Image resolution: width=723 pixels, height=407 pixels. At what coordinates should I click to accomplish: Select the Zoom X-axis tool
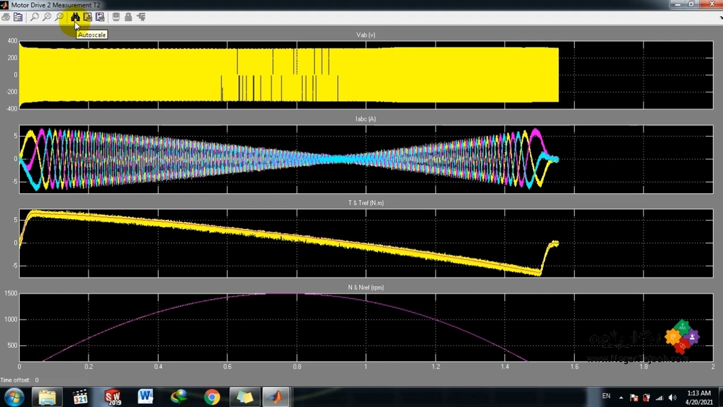(x=47, y=17)
